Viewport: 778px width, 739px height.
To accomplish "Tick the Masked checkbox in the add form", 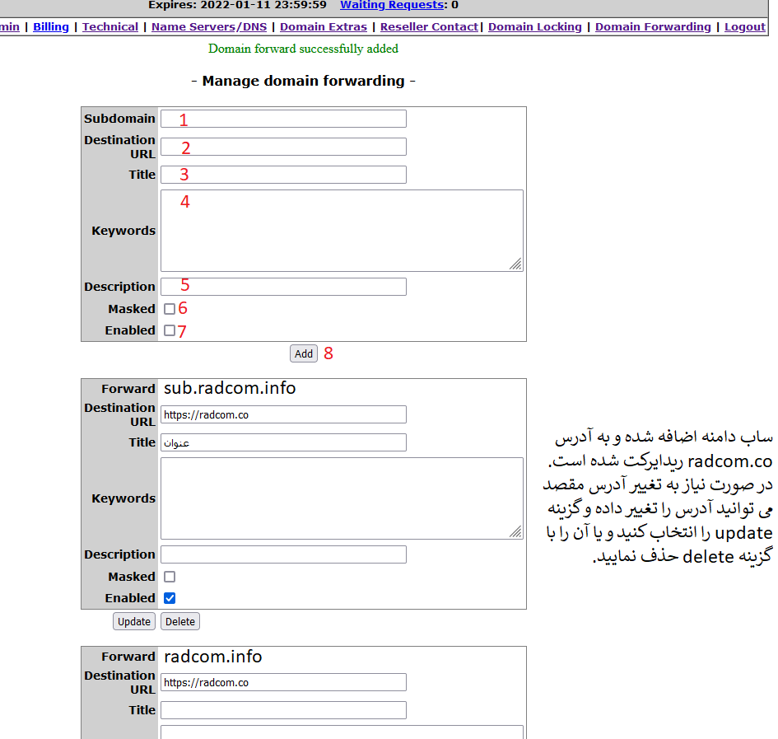I will pyautogui.click(x=170, y=309).
